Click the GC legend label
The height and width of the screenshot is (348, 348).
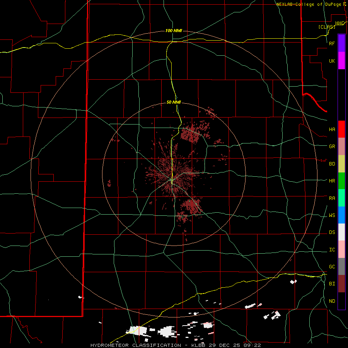pyautogui.click(x=332, y=266)
